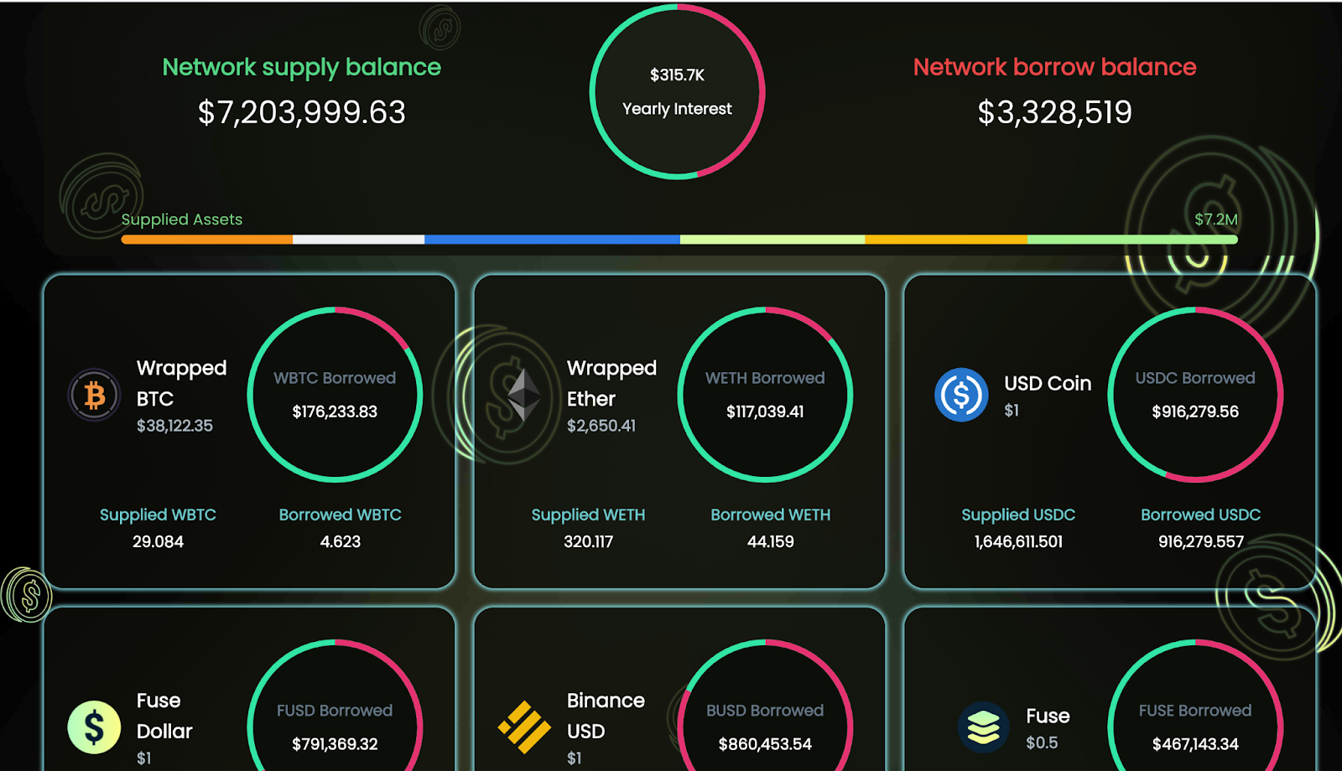Click the WETH Borrowed label
Viewport: 1342px width, 771px height.
coord(765,378)
